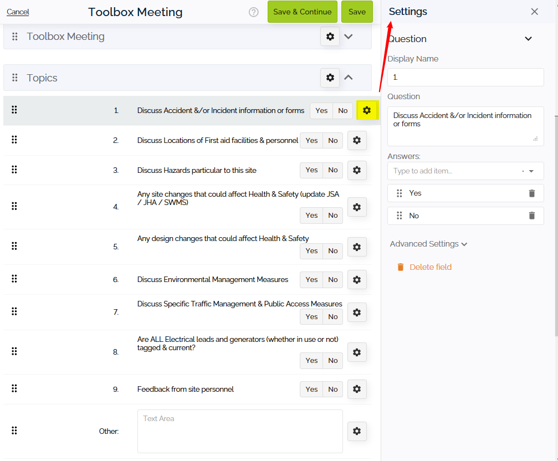This screenshot has width=558, height=461.
Task: Select Yes for question 4 site changes
Action: pyautogui.click(x=311, y=216)
